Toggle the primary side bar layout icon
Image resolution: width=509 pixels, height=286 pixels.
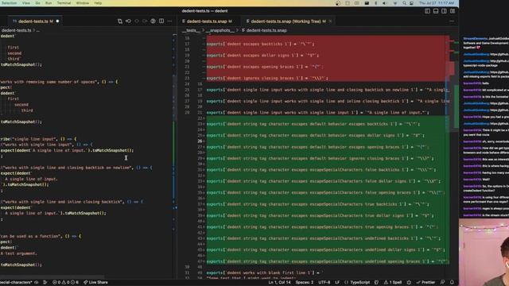(x=427, y=11)
